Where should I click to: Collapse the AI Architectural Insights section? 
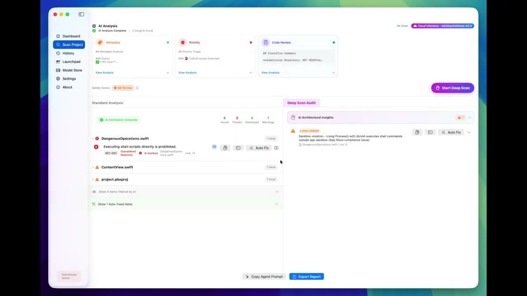[469, 118]
